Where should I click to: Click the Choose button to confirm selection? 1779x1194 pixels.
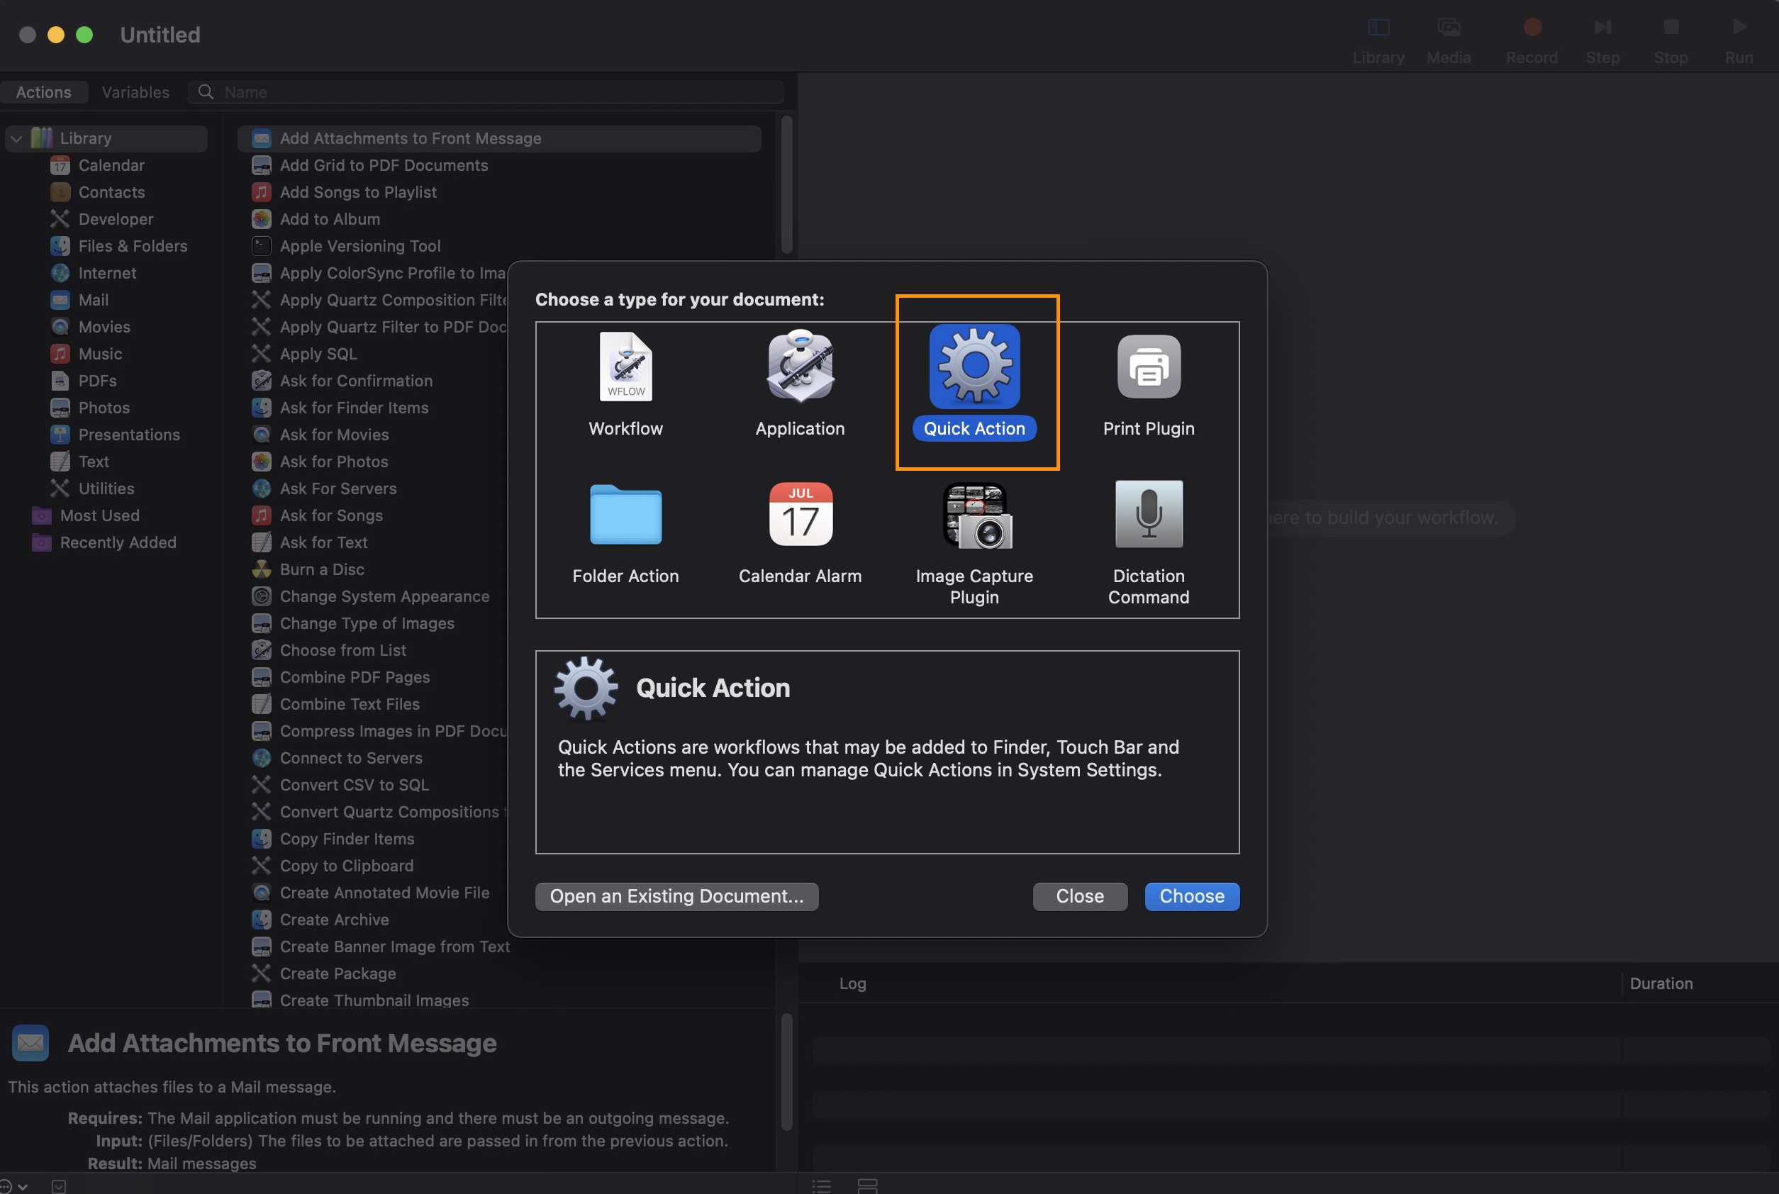1191,895
